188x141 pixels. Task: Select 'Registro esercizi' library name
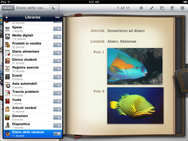coord(25,67)
